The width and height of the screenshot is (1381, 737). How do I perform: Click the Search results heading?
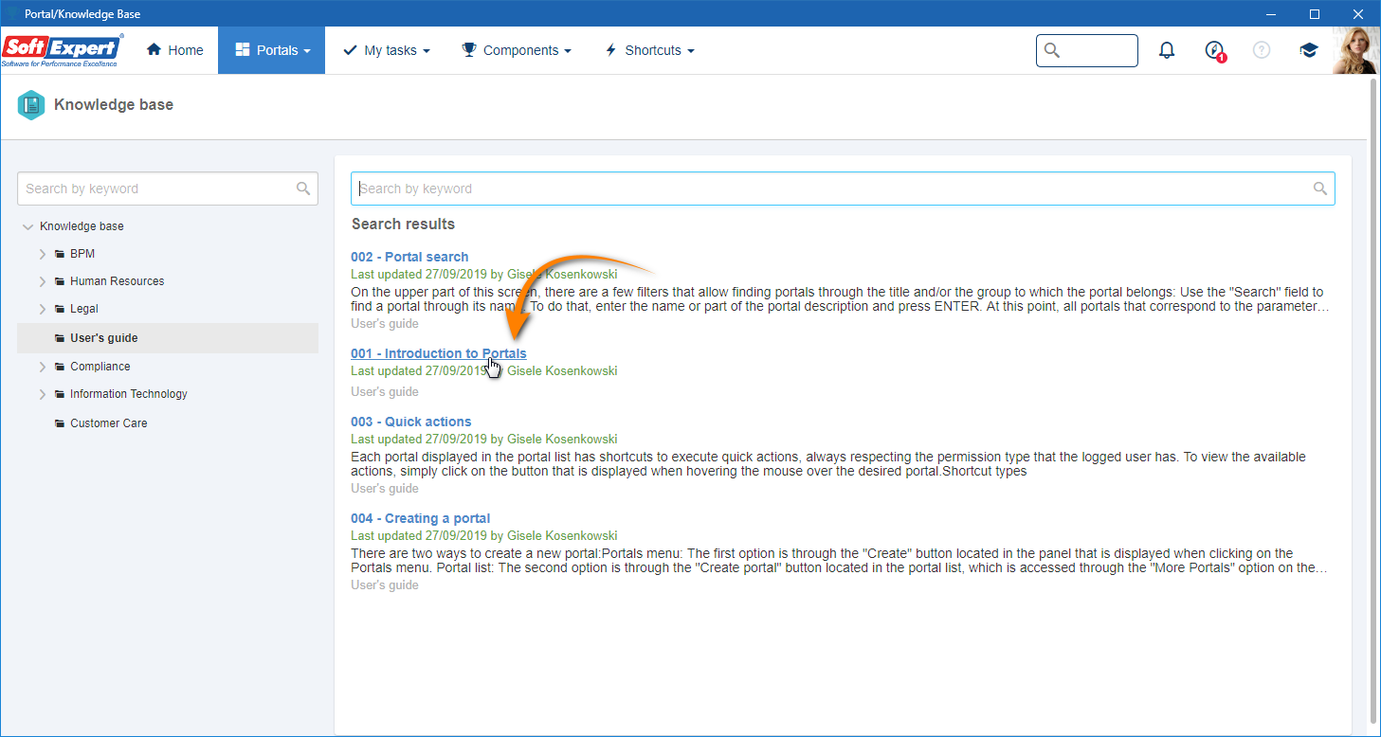[x=403, y=225]
